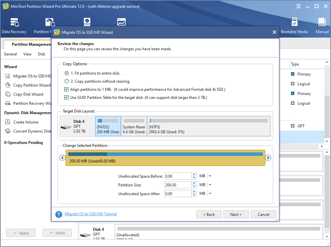This screenshot has height=247, width=331.
Task: Select Copy partitions without resizing
Action: tap(67, 81)
